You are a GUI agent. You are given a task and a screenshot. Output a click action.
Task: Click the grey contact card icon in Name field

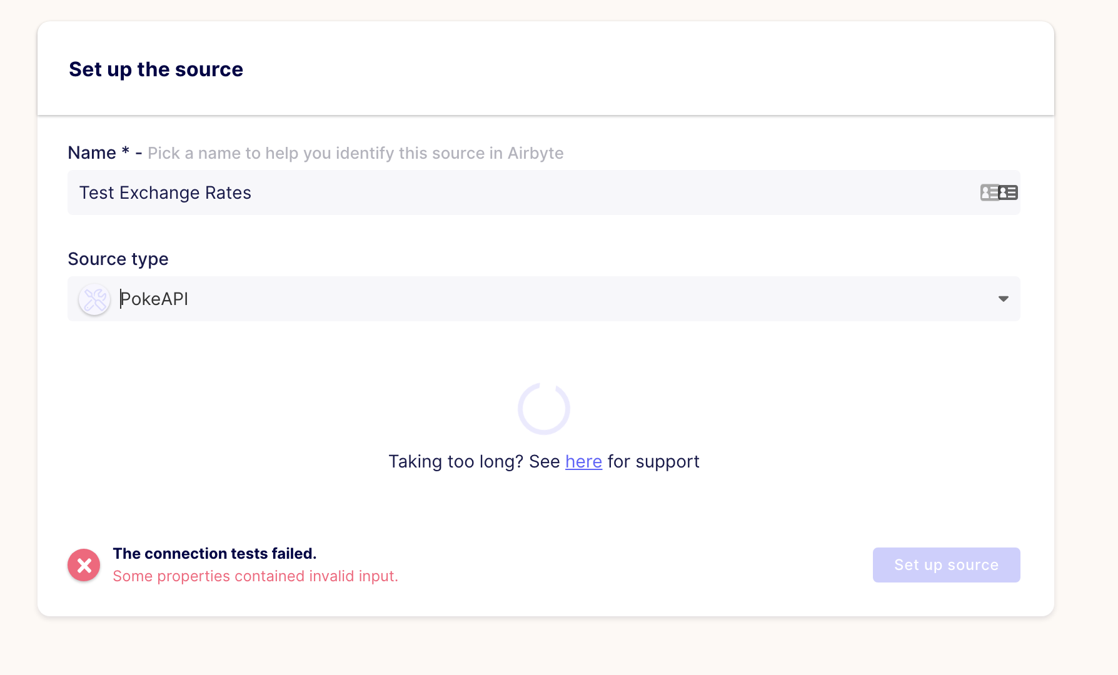tap(989, 192)
